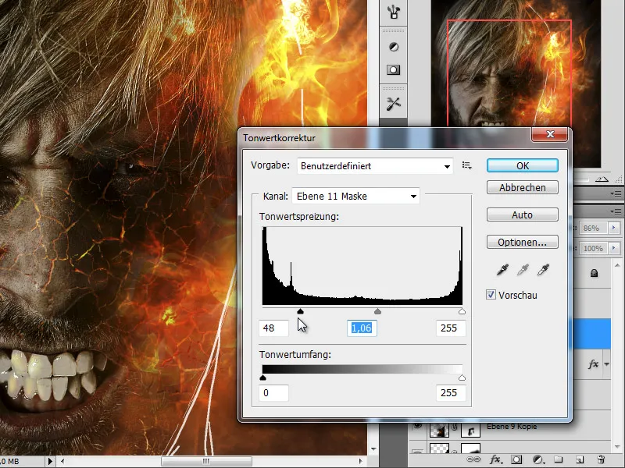Open the Optionen... dialog
The image size is (625, 468).
522,242
